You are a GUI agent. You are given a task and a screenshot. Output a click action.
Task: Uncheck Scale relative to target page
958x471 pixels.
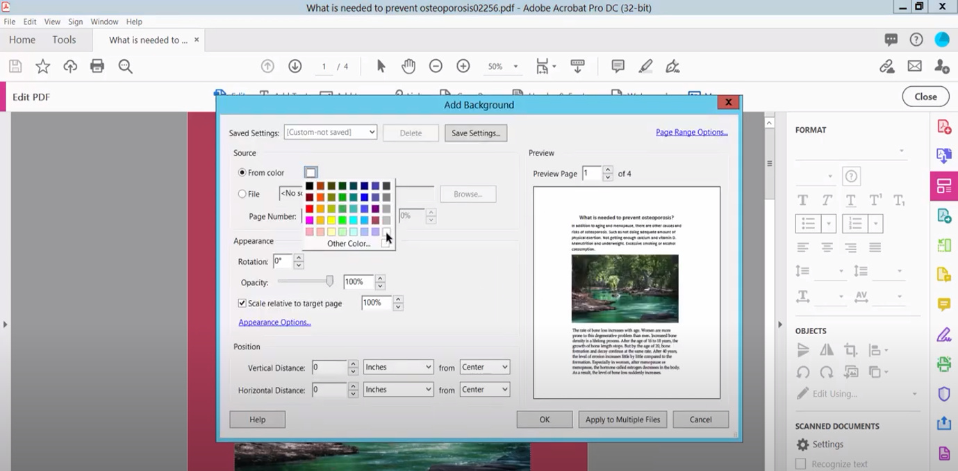[x=242, y=303]
